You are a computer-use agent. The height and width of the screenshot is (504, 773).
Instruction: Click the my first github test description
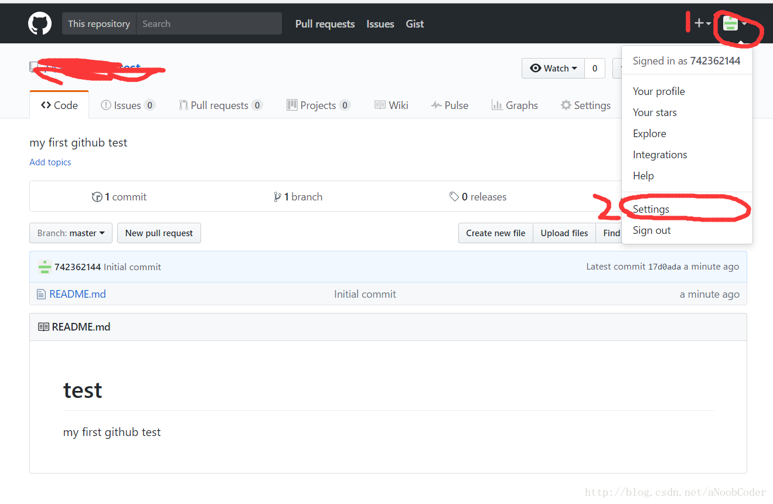click(x=79, y=143)
